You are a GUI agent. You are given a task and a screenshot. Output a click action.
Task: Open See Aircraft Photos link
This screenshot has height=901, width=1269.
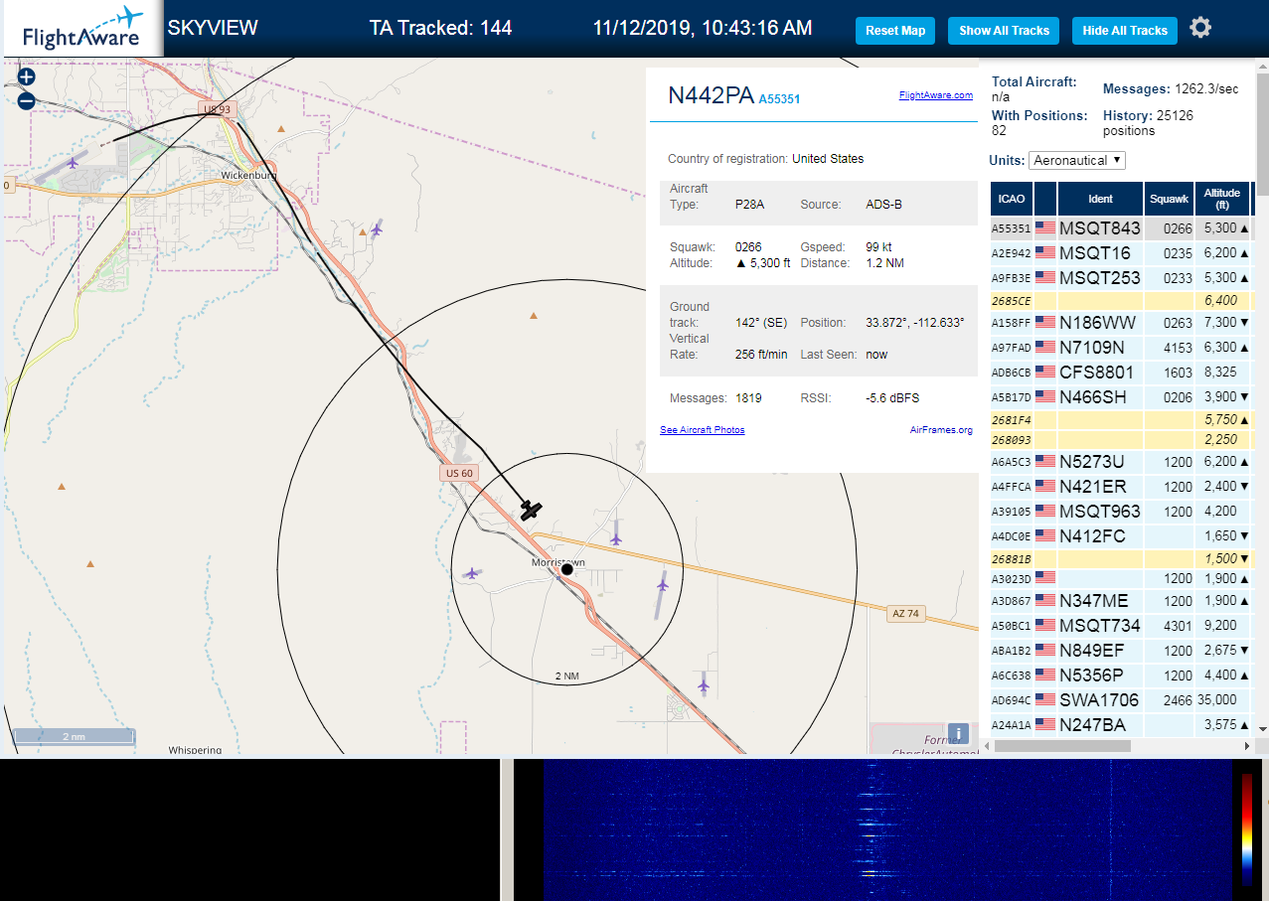(702, 430)
